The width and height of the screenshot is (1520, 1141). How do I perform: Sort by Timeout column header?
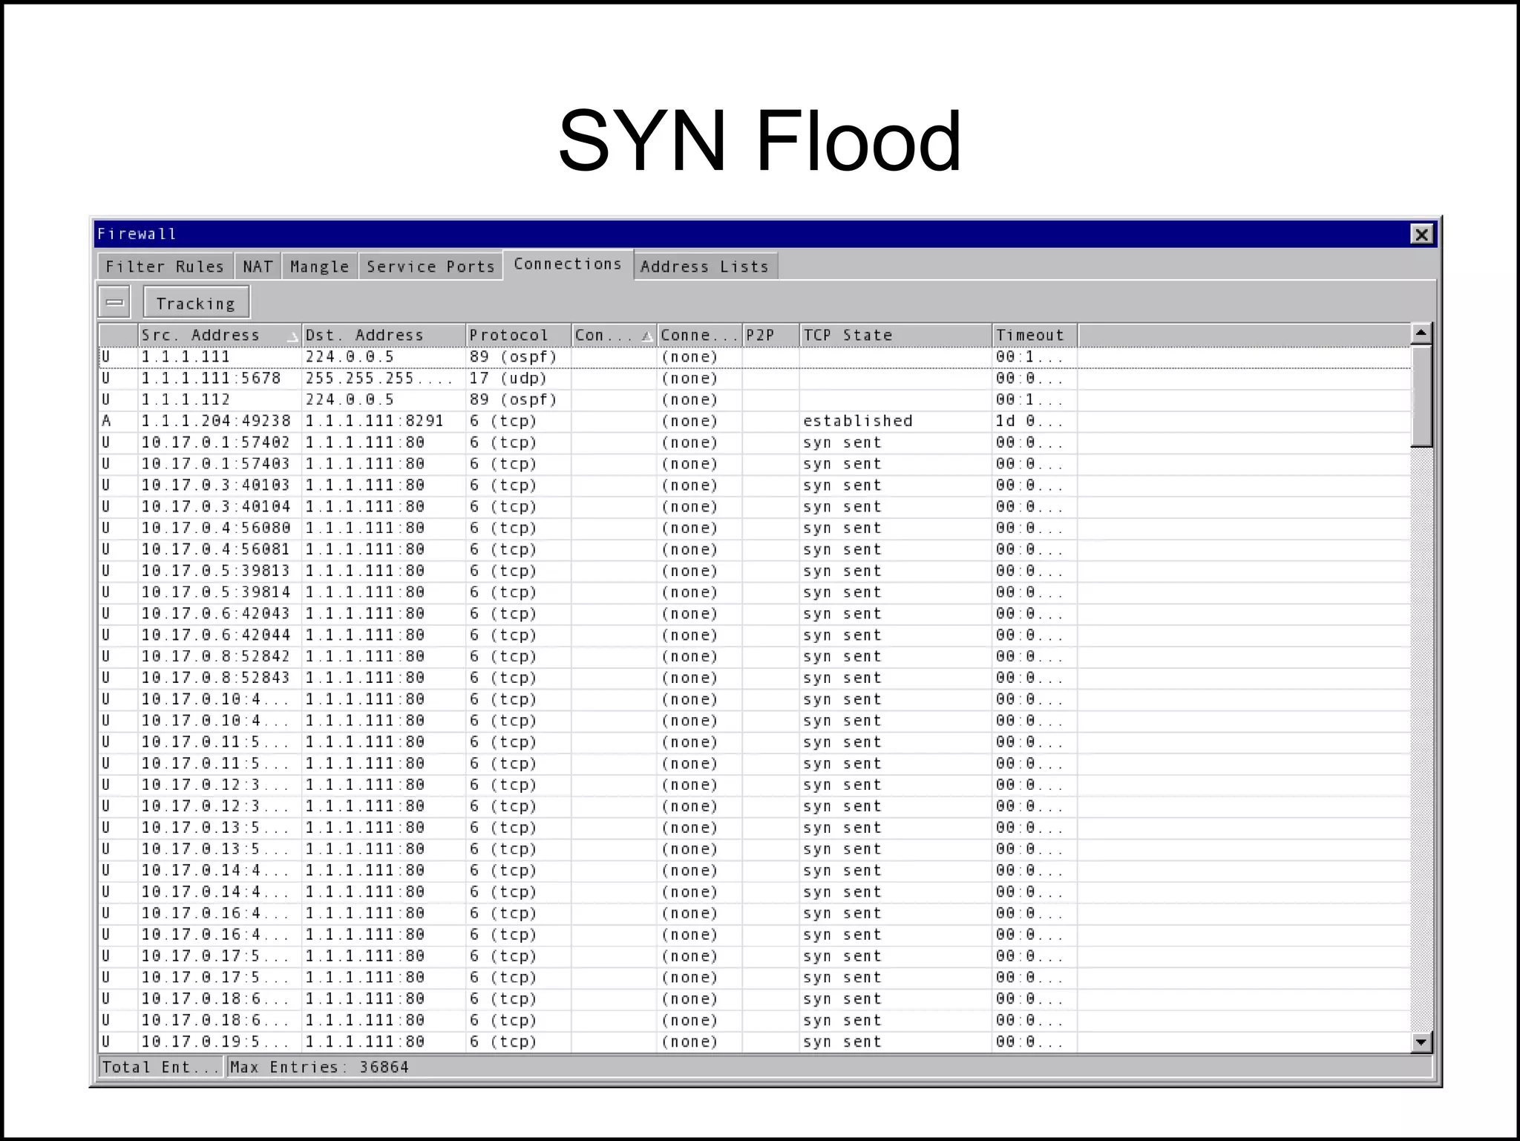click(1035, 335)
